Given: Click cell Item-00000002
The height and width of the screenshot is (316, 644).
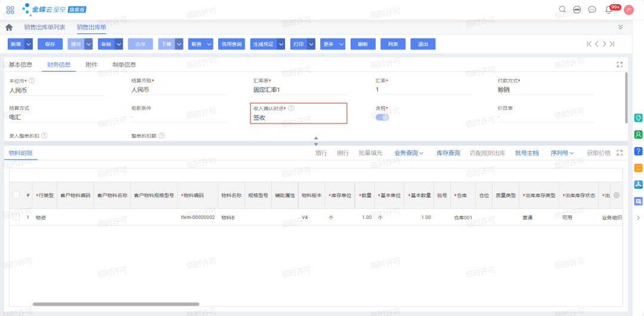Looking at the screenshot, I should [197, 217].
